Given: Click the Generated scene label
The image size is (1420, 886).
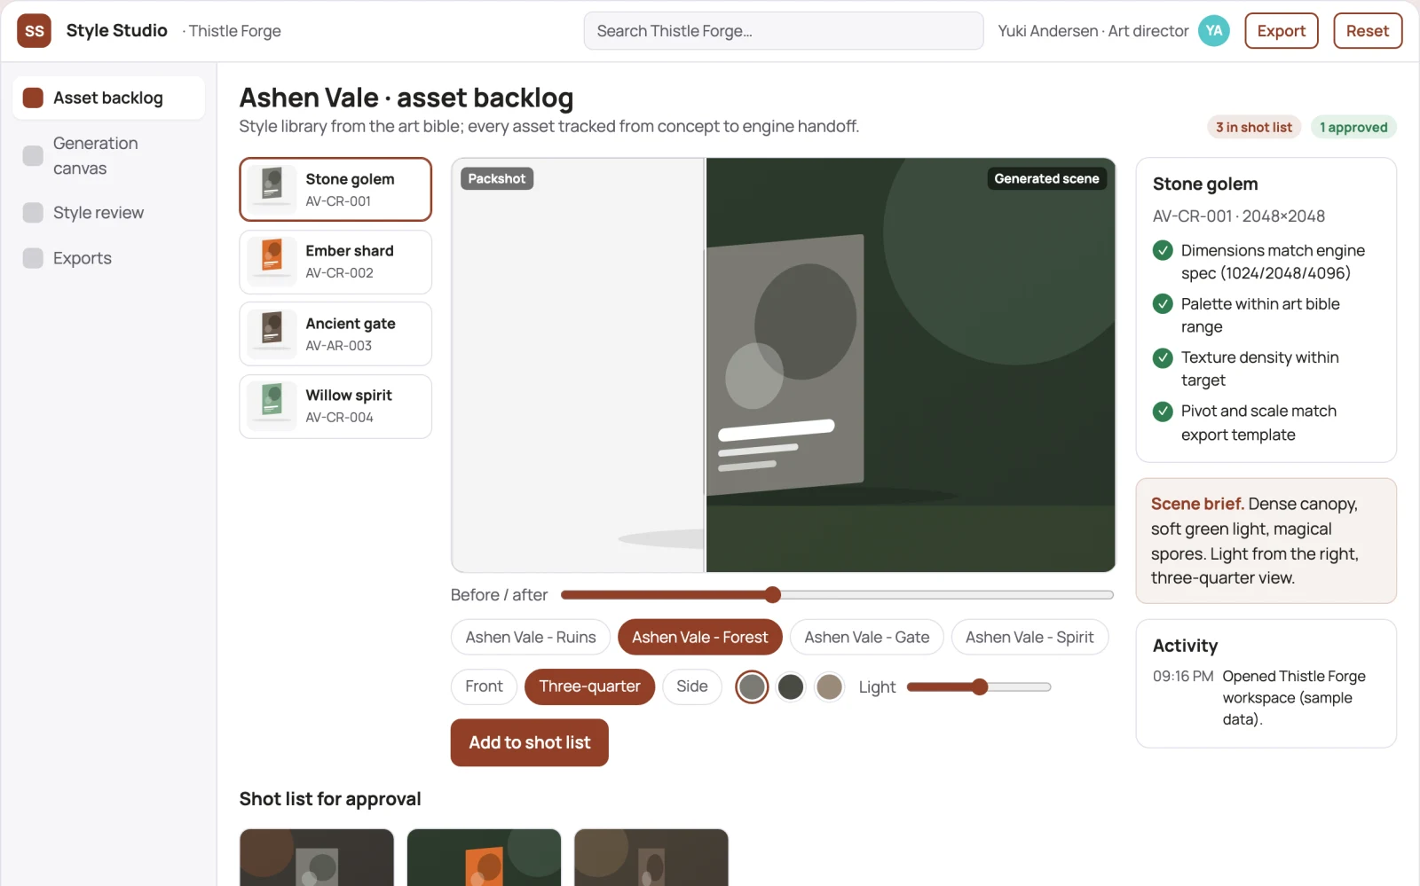Looking at the screenshot, I should click(x=1046, y=178).
